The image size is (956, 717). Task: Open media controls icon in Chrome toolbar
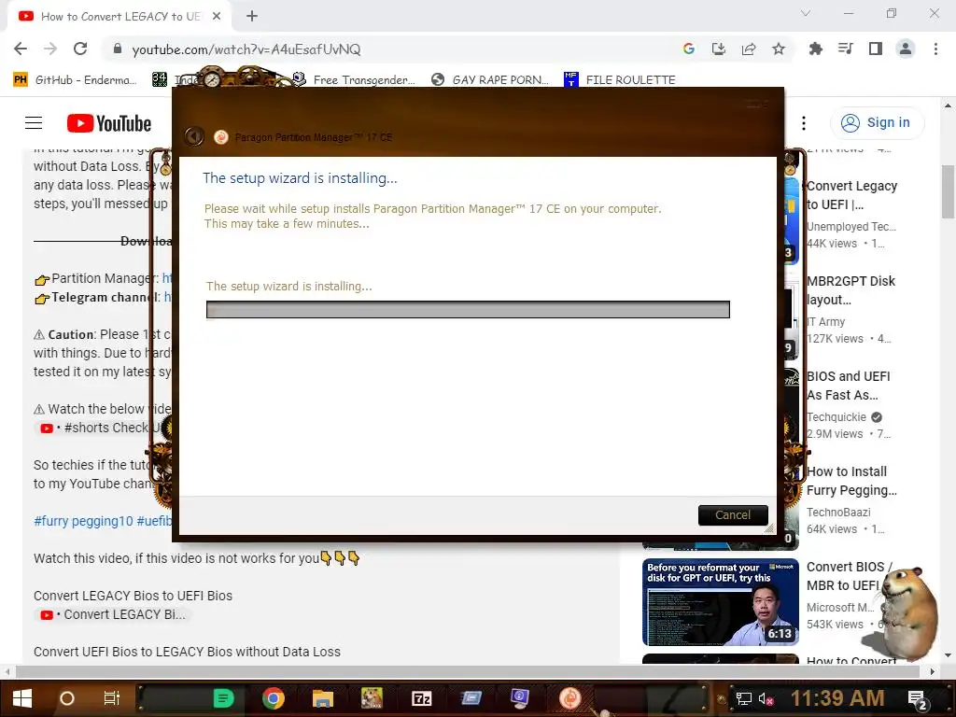[845, 49]
